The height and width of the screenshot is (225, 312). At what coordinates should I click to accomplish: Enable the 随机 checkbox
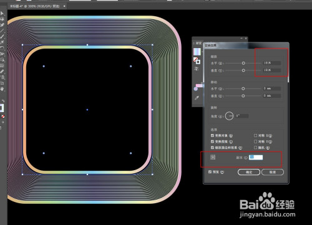point(255,148)
